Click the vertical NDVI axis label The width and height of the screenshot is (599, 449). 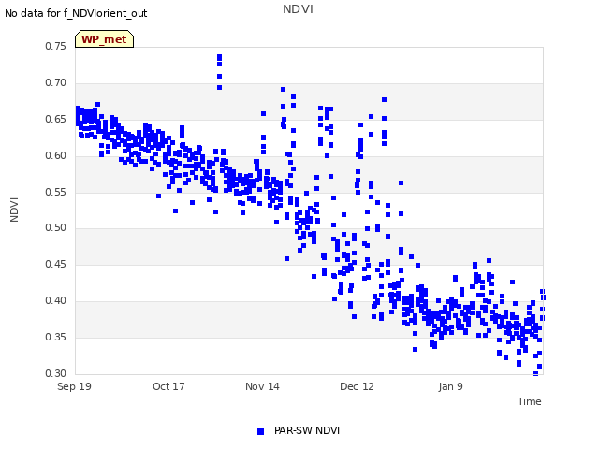coord(14,210)
